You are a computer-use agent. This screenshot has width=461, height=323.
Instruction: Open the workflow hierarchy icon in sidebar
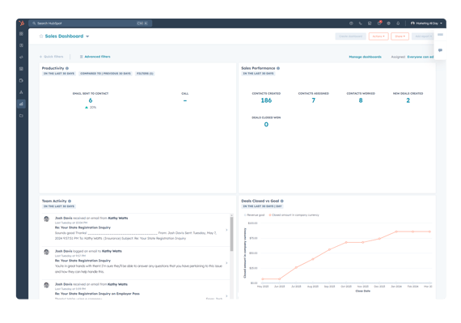[21, 92]
